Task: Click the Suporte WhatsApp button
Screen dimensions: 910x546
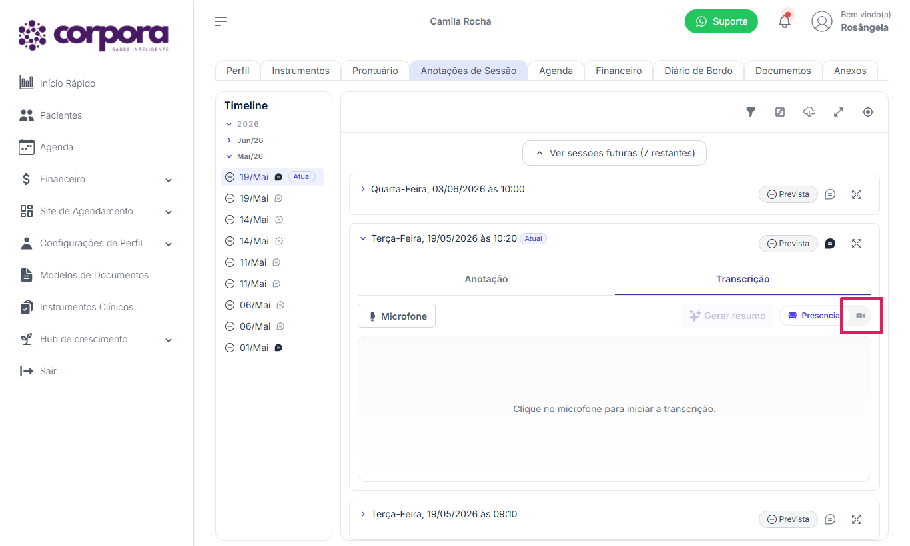Action: tap(721, 21)
